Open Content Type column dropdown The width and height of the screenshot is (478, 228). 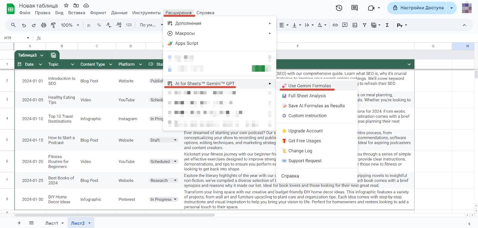(x=111, y=64)
